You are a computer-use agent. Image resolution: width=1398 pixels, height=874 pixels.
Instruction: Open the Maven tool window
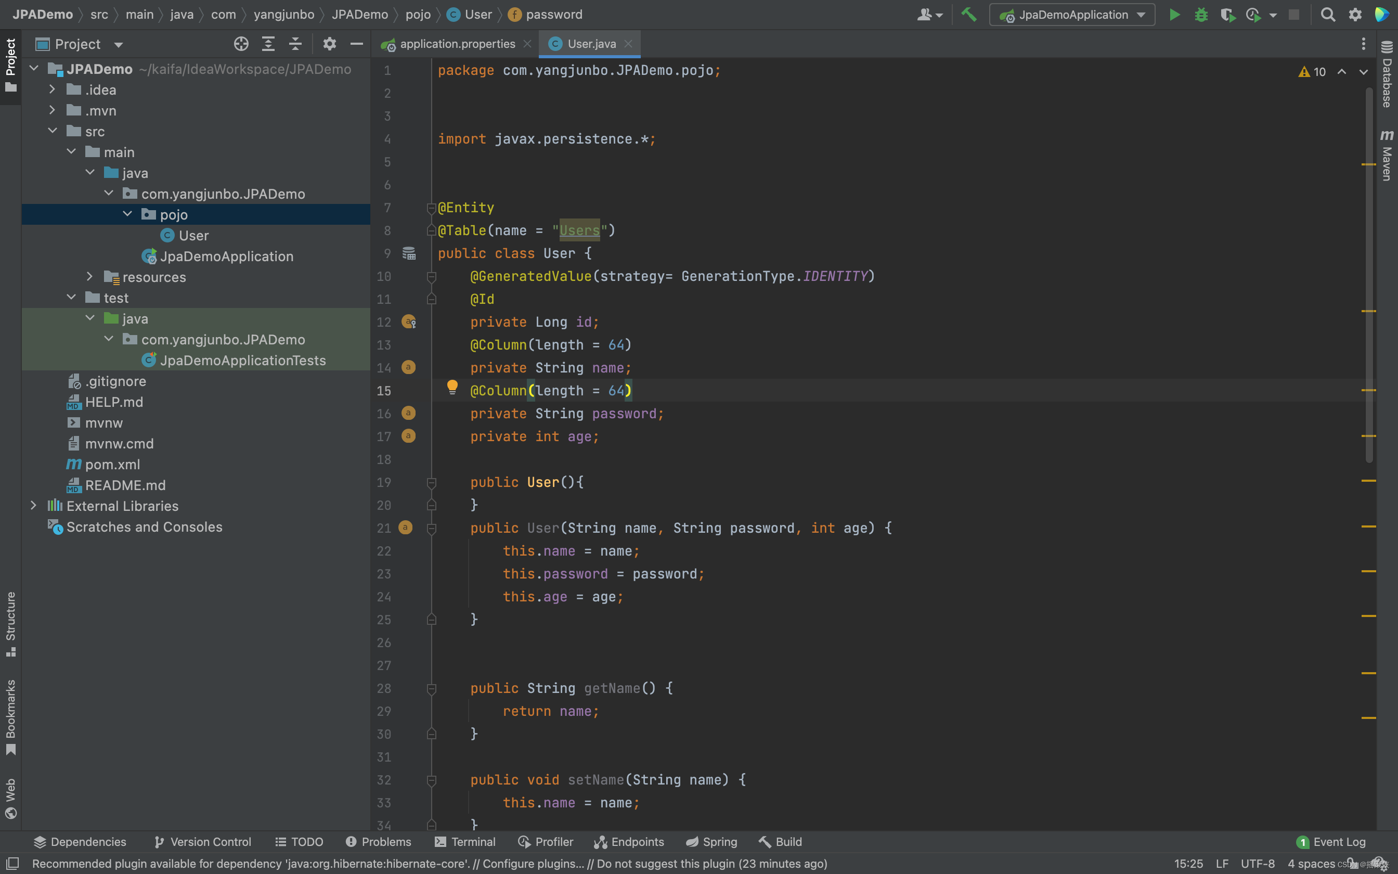[1387, 155]
